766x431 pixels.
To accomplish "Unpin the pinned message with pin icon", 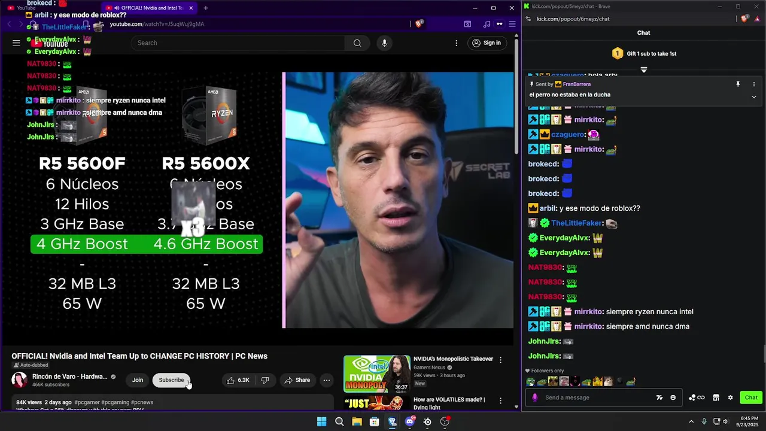I will [x=738, y=84].
